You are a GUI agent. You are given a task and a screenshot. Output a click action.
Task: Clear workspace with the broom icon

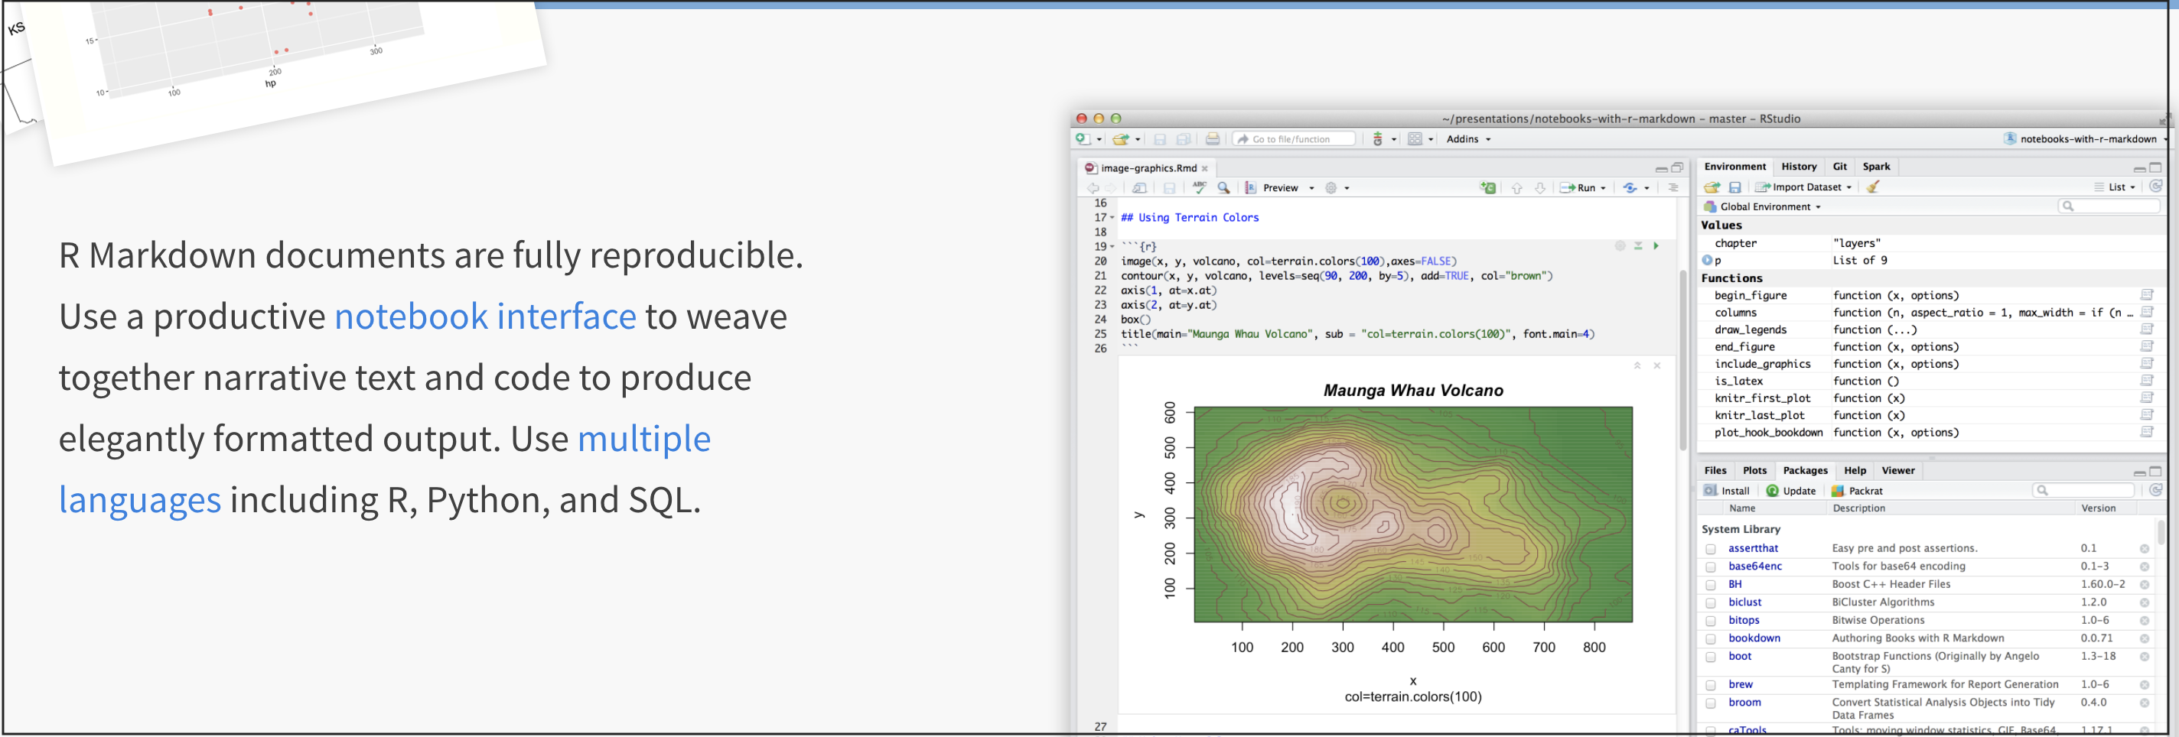coord(1873,187)
